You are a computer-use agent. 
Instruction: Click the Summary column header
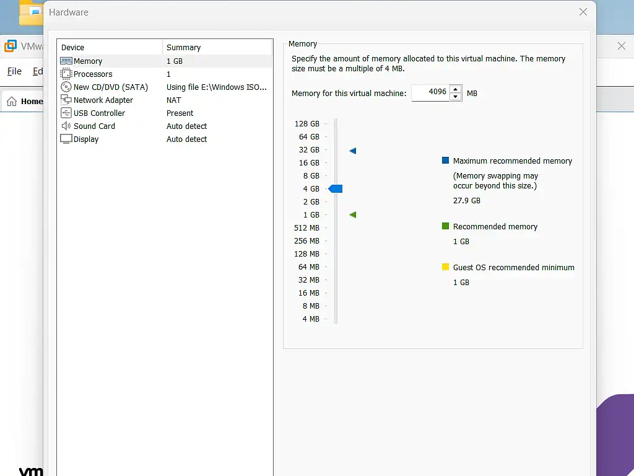tap(183, 47)
